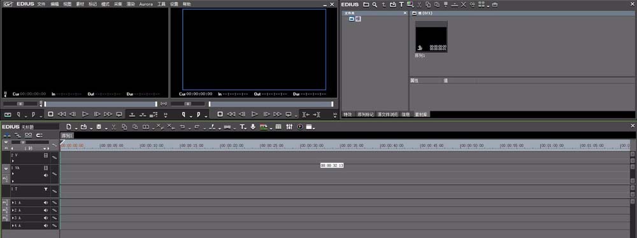Click the paste icon in timeline toolbar
Image resolution: width=637 pixels, height=238 pixels.
tap(135, 127)
